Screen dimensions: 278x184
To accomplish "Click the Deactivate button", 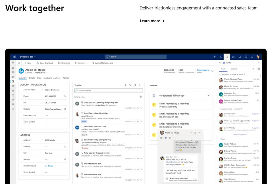I will 64,63.
